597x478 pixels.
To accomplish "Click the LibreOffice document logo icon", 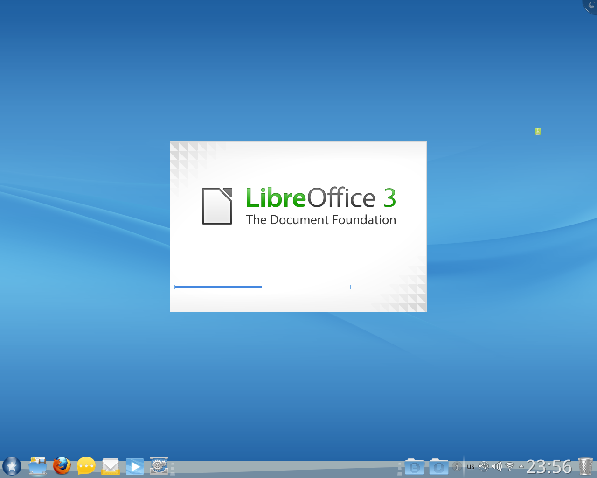I will click(x=217, y=206).
